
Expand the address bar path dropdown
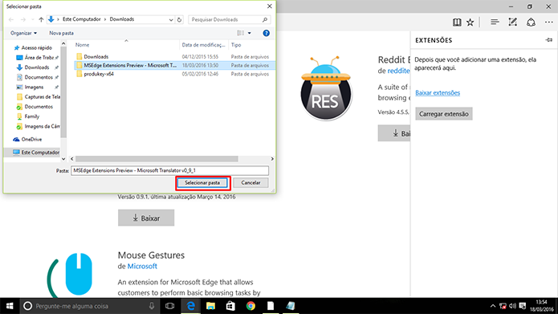click(171, 20)
